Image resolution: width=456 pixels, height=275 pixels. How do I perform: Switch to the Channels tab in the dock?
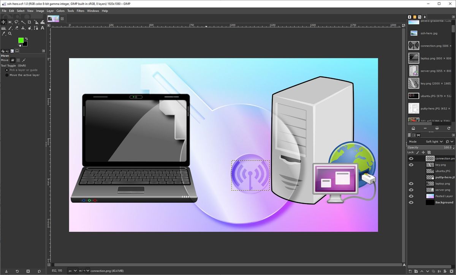(x=413, y=135)
